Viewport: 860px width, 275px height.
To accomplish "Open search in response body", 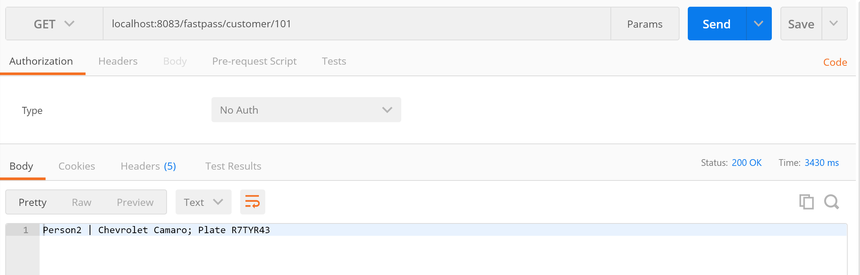I will point(832,202).
